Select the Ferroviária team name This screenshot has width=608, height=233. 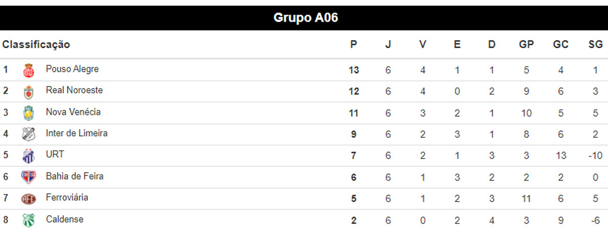point(67,197)
